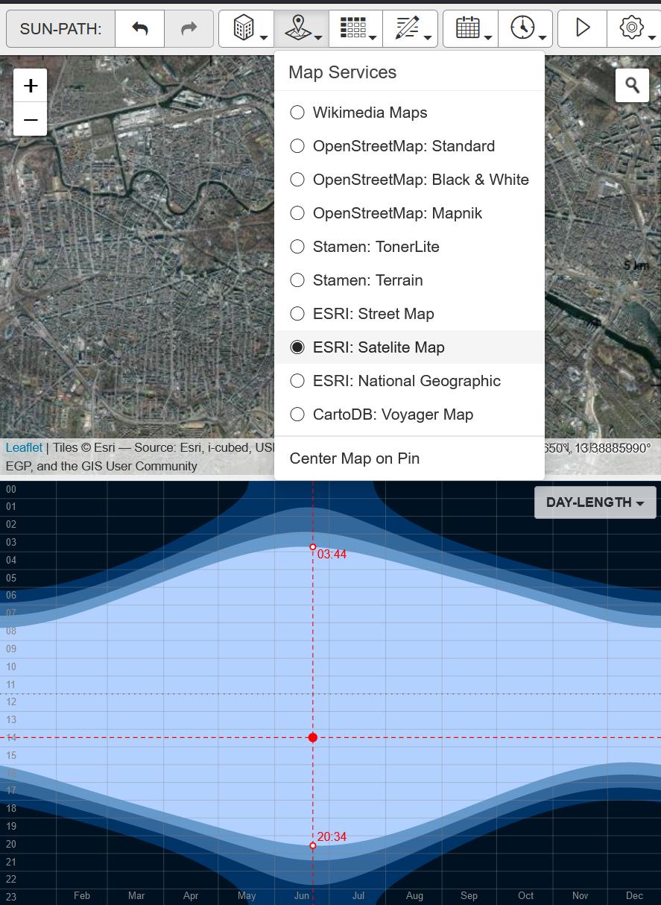Viewport: 661px width, 905px height.
Task: Open the Leaflet attribution link
Action: (x=24, y=448)
